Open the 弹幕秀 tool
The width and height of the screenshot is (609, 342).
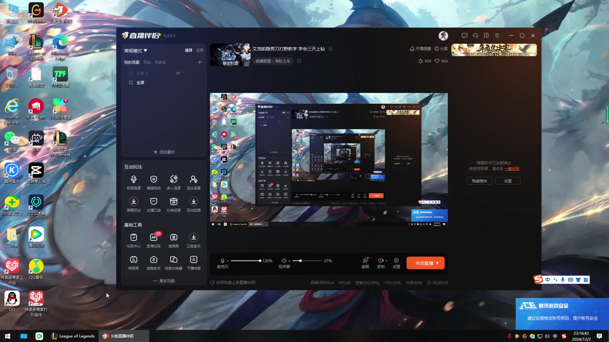click(134, 263)
